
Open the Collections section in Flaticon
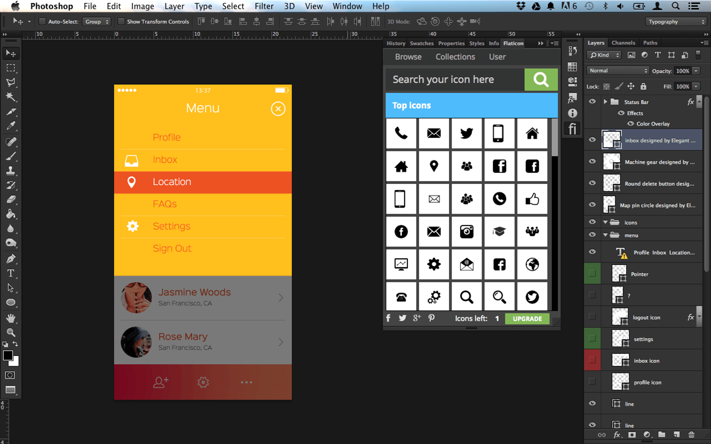pyautogui.click(x=455, y=57)
